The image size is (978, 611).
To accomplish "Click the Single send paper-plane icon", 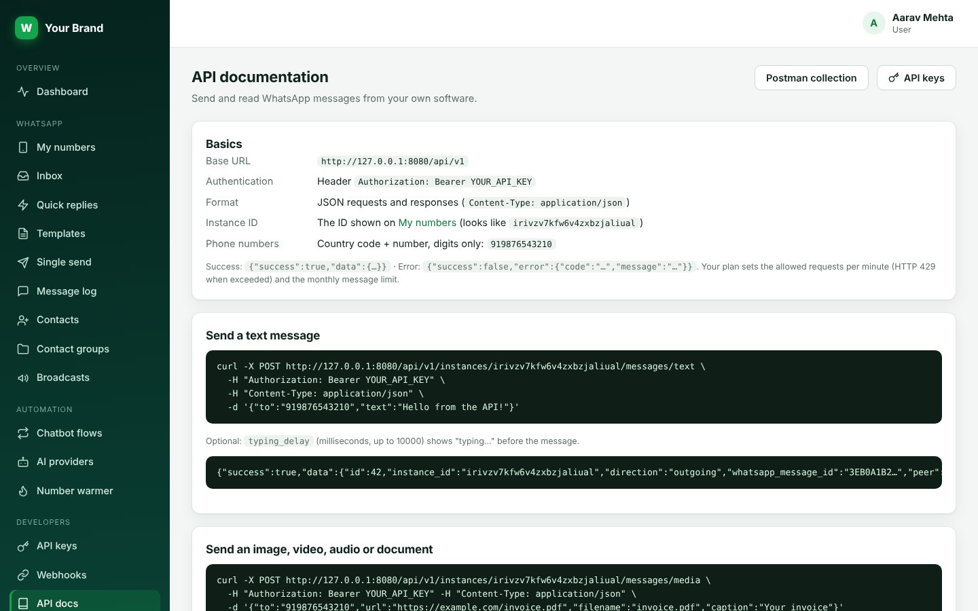I will point(23,262).
